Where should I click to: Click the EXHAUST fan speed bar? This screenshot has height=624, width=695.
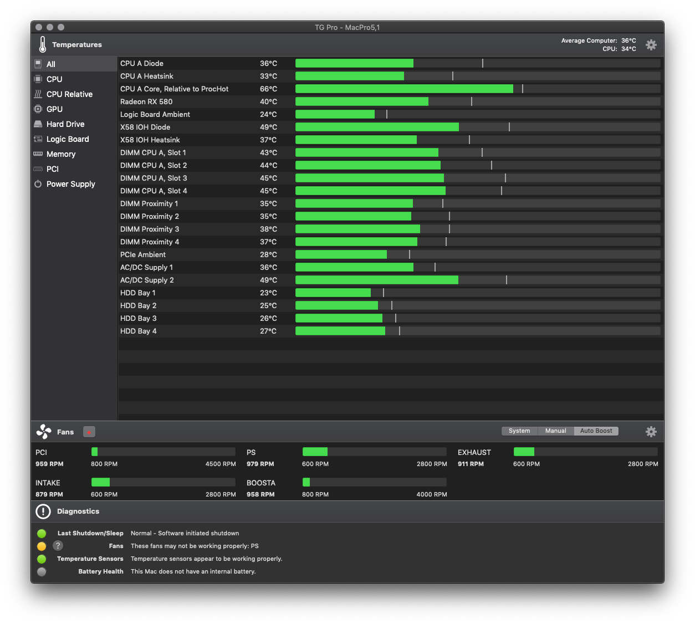[586, 452]
